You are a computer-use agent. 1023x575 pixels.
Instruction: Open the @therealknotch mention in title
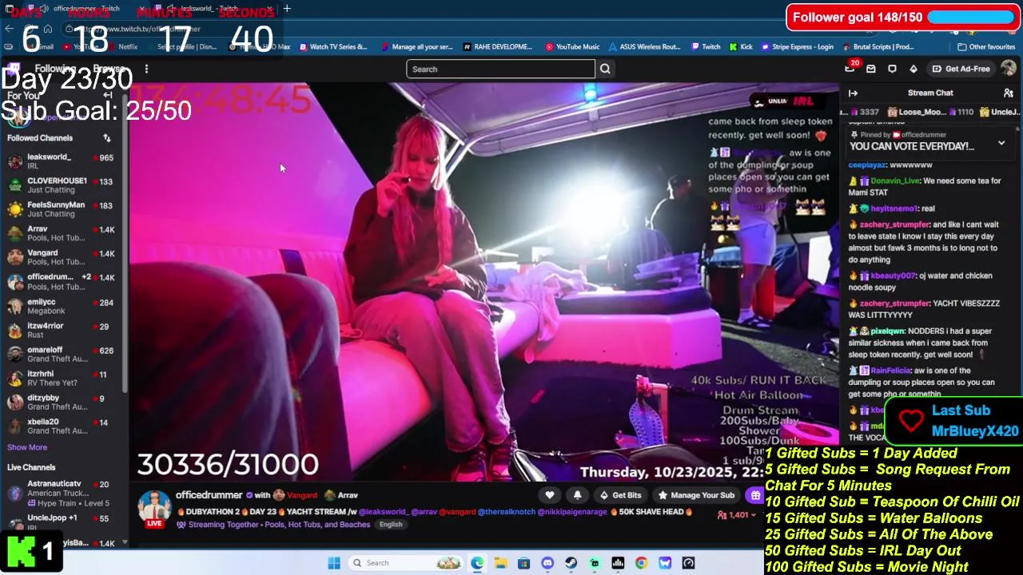[x=506, y=511]
